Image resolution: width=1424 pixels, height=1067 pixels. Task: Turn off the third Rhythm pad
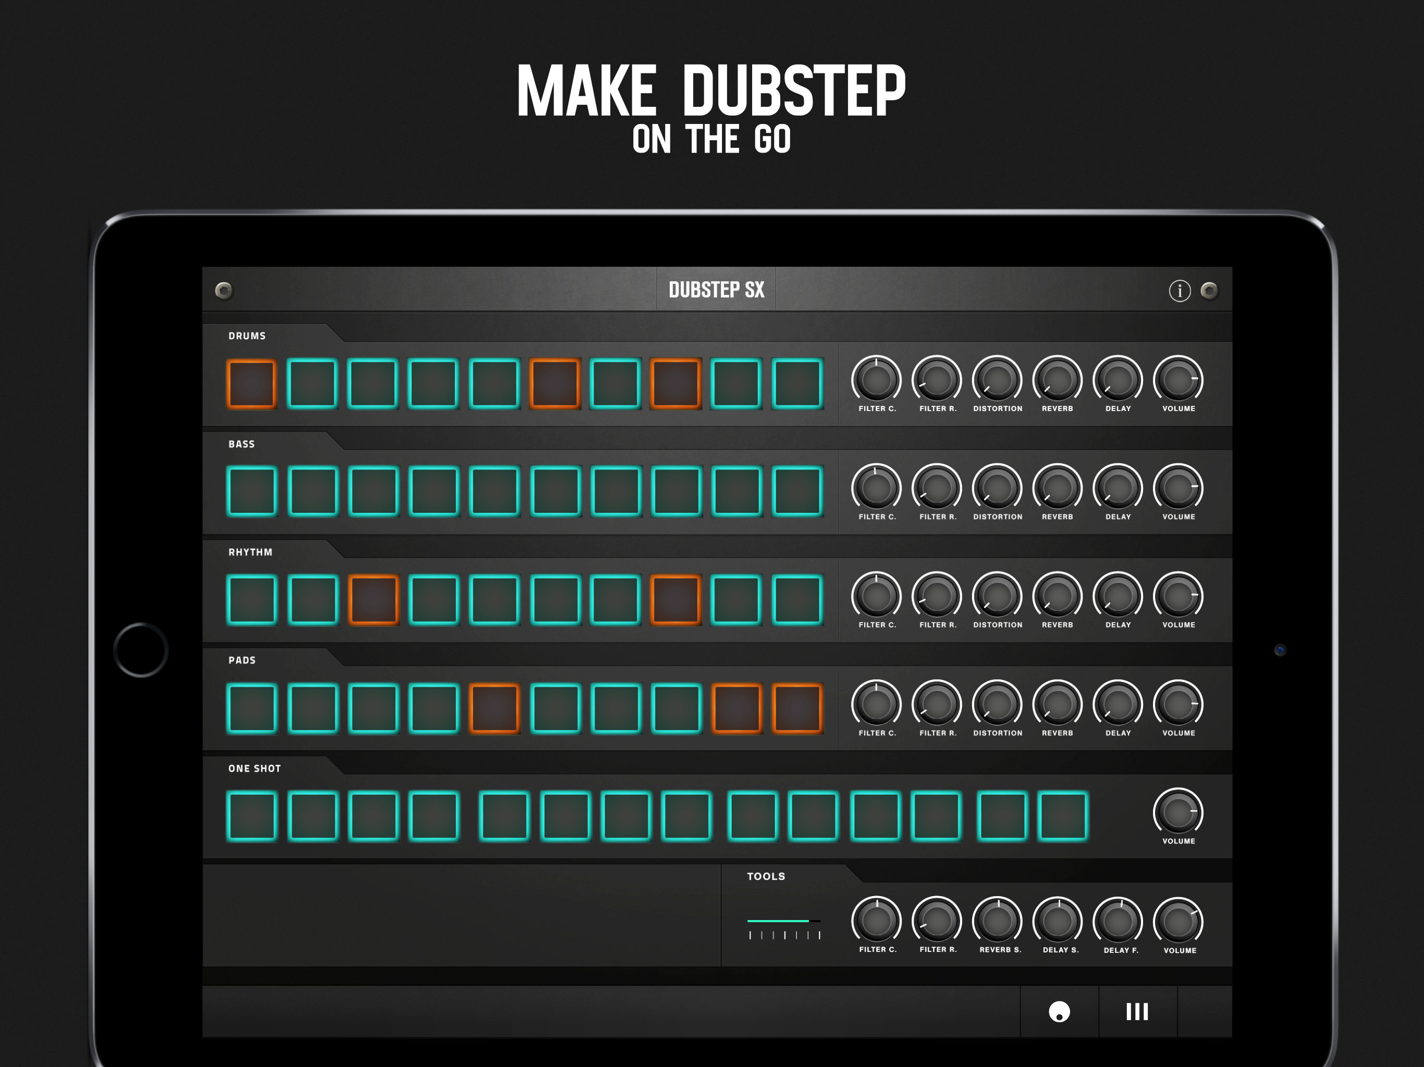pos(373,600)
